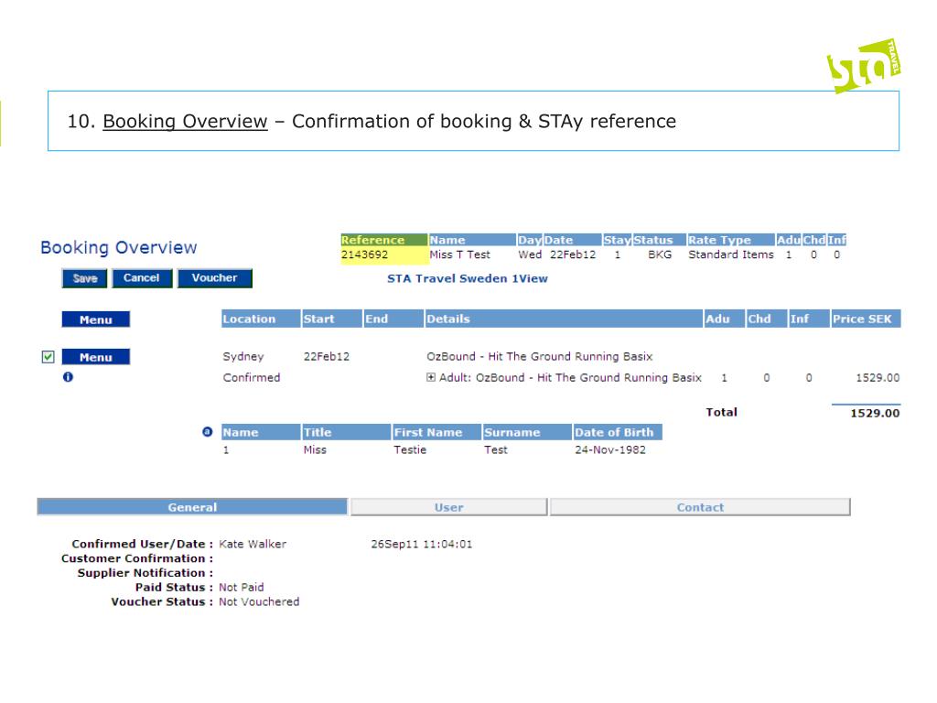Click the status value 'BKG'
Image resolution: width=937 pixels, height=703 pixels.
[660, 254]
